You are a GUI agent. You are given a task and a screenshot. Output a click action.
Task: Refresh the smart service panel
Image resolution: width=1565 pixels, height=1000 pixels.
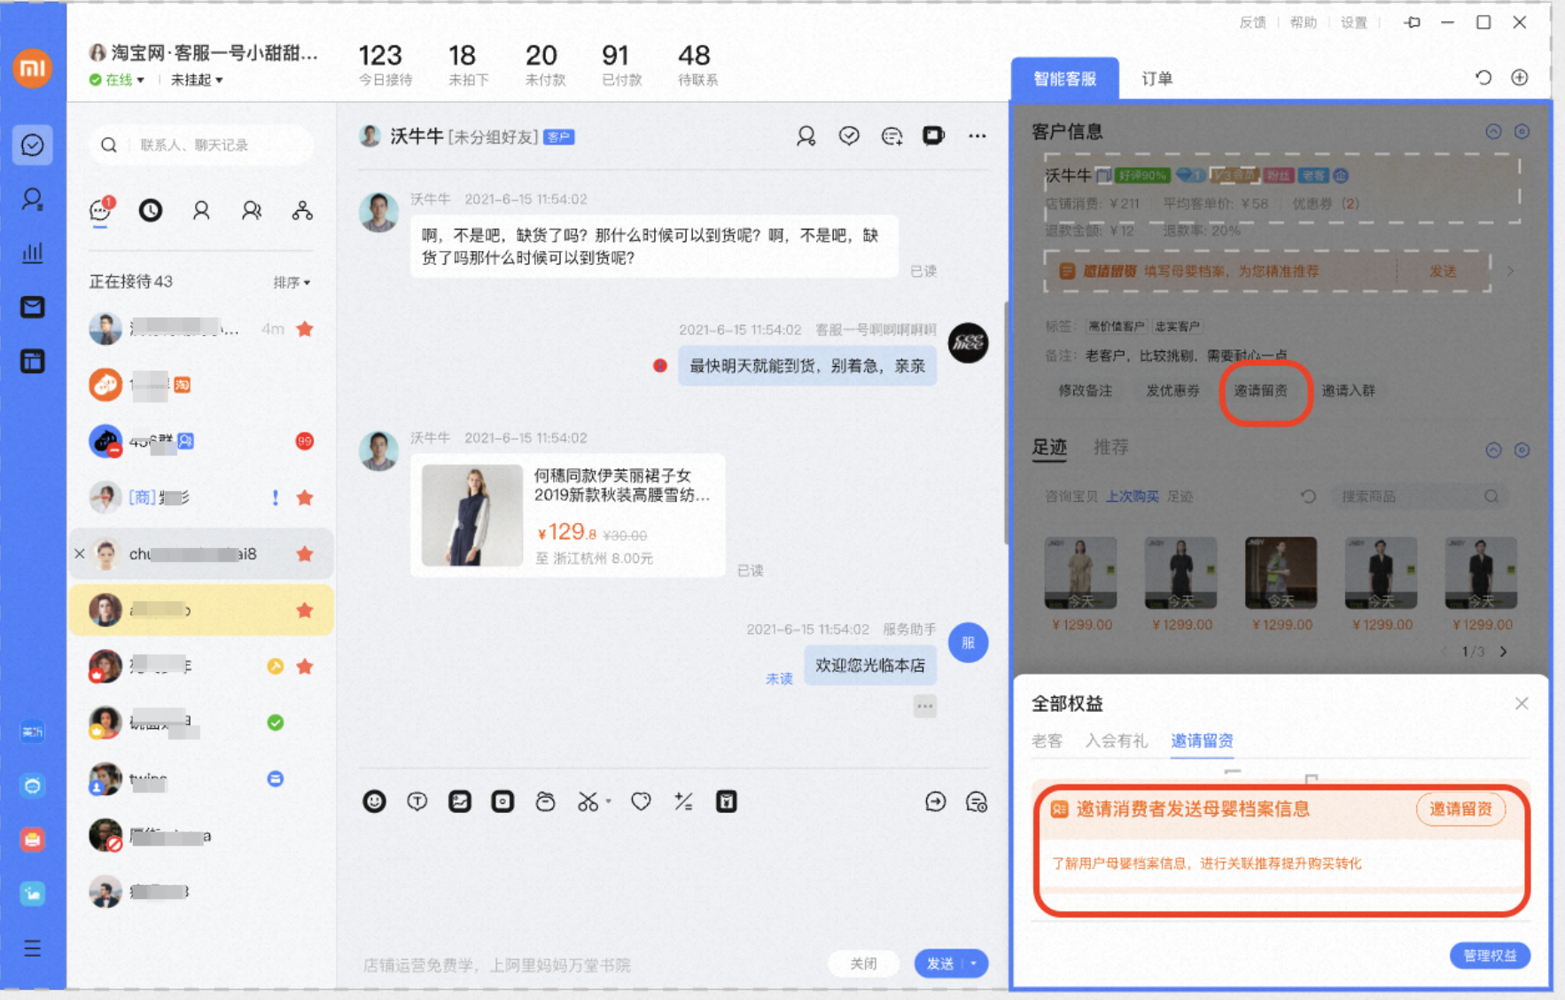point(1483,78)
